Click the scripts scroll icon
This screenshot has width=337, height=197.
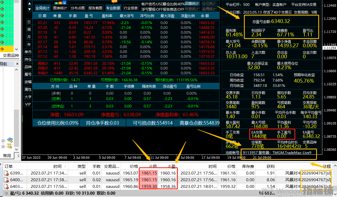coord(10,146)
